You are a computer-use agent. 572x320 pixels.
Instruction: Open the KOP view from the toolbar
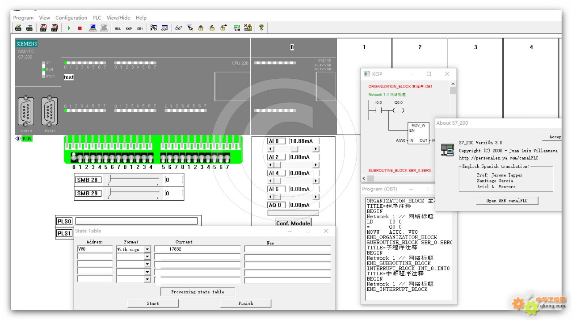coord(129,28)
